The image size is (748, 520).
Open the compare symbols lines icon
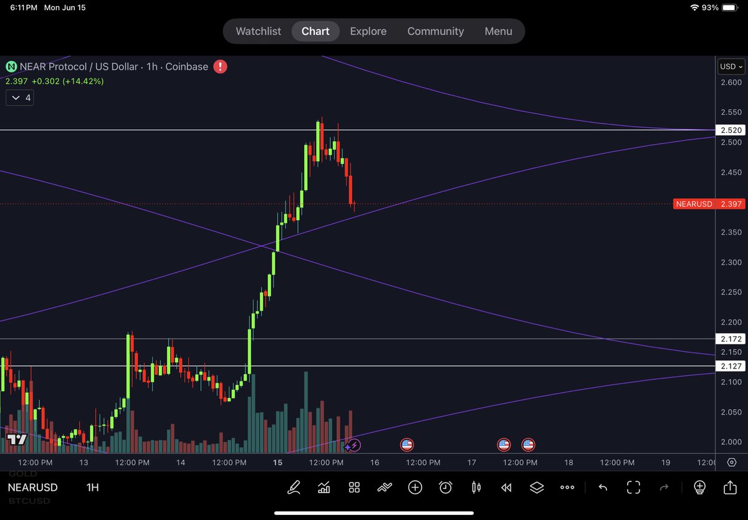coord(385,488)
